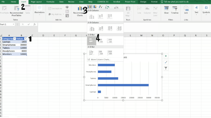
Task: Insert a Slicer
Action: [167, 10]
